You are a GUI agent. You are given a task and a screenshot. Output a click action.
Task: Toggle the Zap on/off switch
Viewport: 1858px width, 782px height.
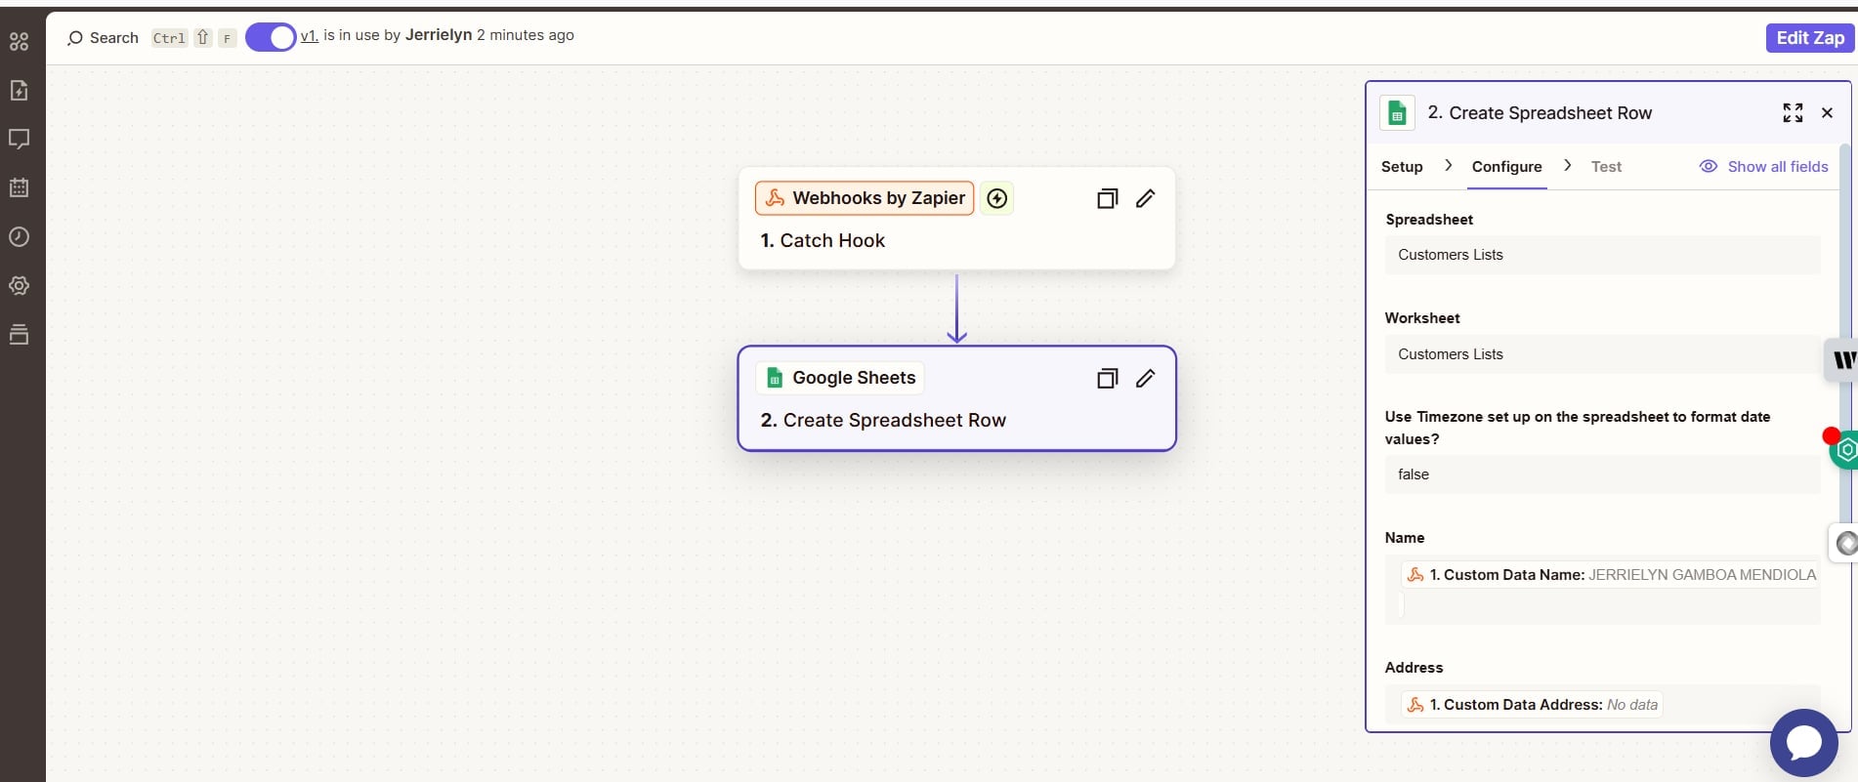click(x=270, y=37)
